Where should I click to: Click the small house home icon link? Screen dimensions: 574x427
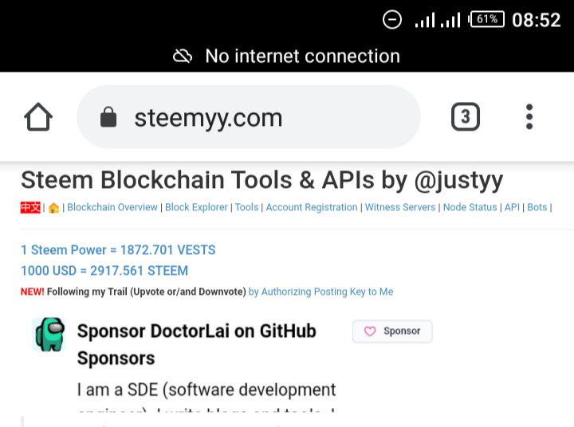[x=53, y=207]
